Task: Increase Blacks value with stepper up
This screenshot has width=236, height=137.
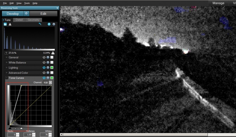Action: click(x=18, y=134)
